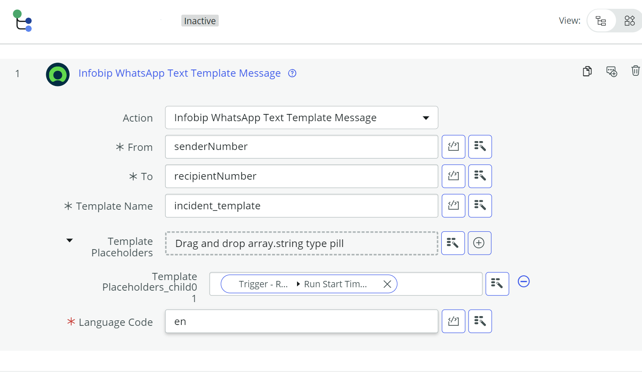The width and height of the screenshot is (642, 372).
Task: Switch to tree list view
Action: click(601, 21)
